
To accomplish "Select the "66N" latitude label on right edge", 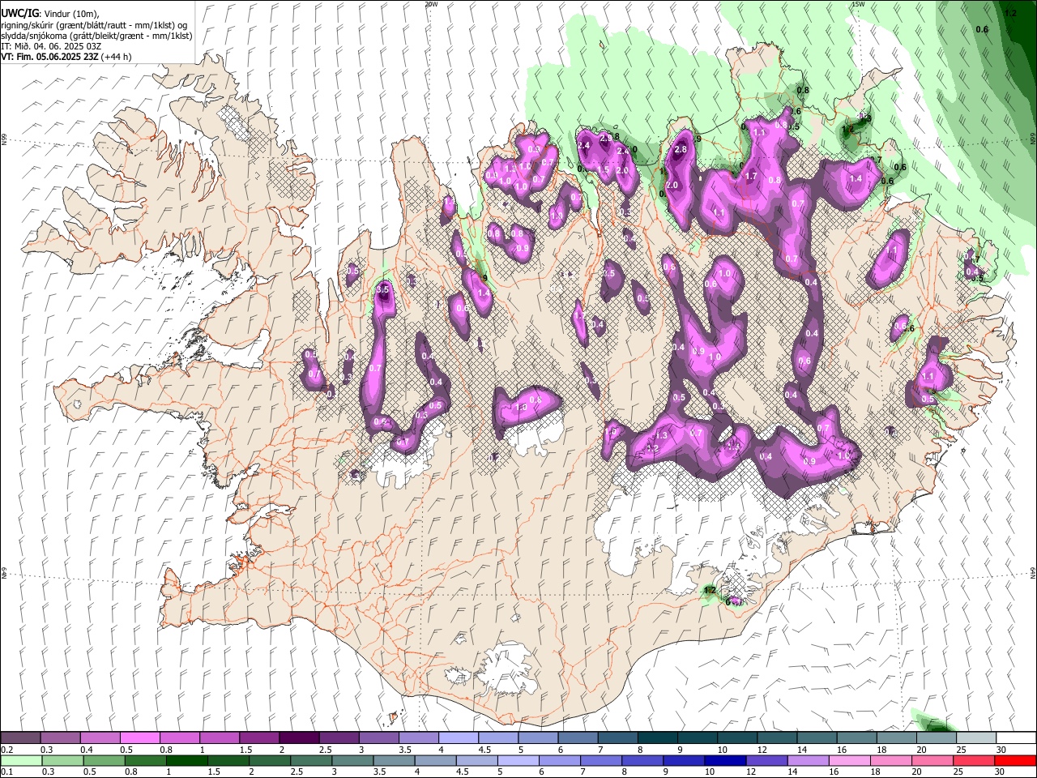I will (1033, 140).
